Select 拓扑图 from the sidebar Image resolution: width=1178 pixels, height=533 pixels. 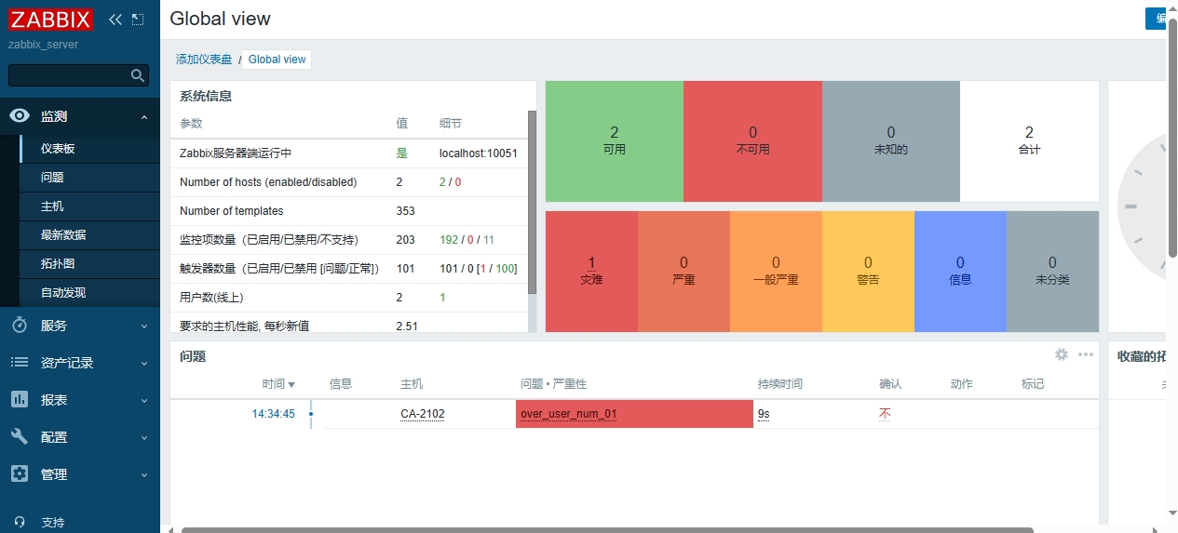(x=58, y=264)
